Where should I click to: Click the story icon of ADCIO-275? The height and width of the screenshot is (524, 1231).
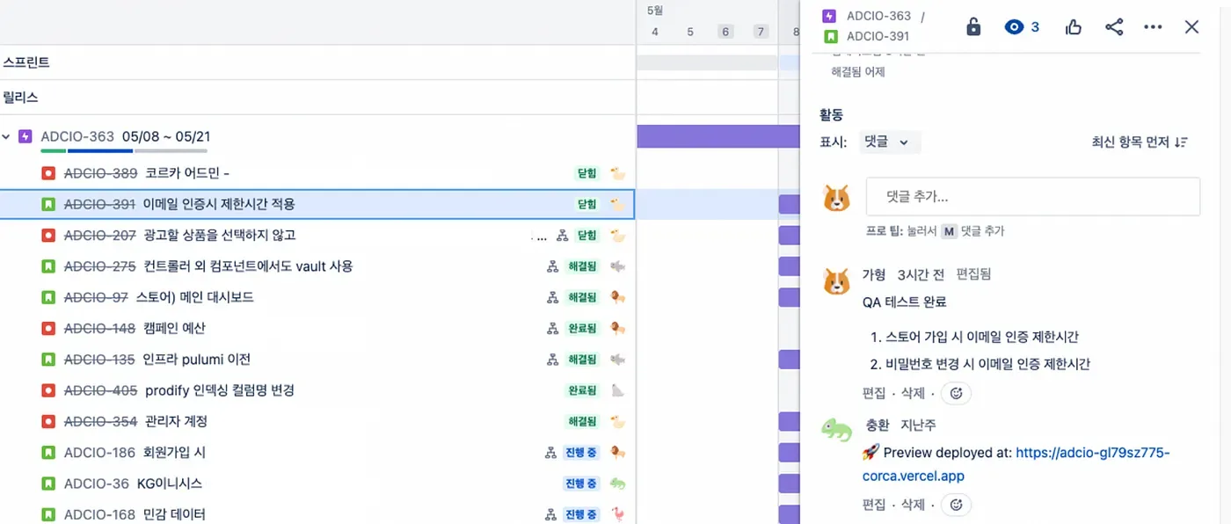pos(48,266)
